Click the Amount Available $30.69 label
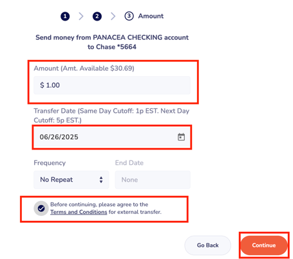Screen dimensions: 293x259 [x=84, y=68]
